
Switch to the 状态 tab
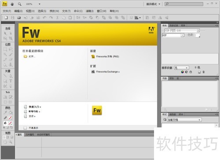pyautogui.click(x=172, y=78)
